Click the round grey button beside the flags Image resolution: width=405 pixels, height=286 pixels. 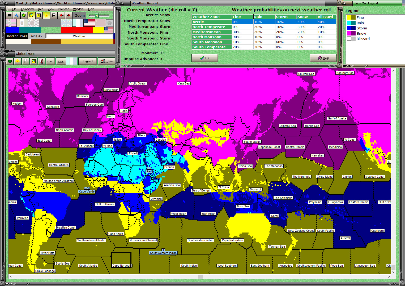[x=110, y=23]
